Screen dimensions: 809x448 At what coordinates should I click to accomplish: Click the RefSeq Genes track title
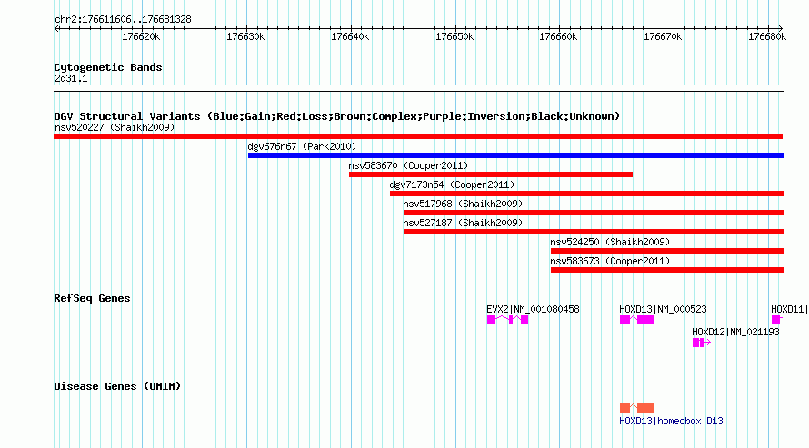pos(93,298)
